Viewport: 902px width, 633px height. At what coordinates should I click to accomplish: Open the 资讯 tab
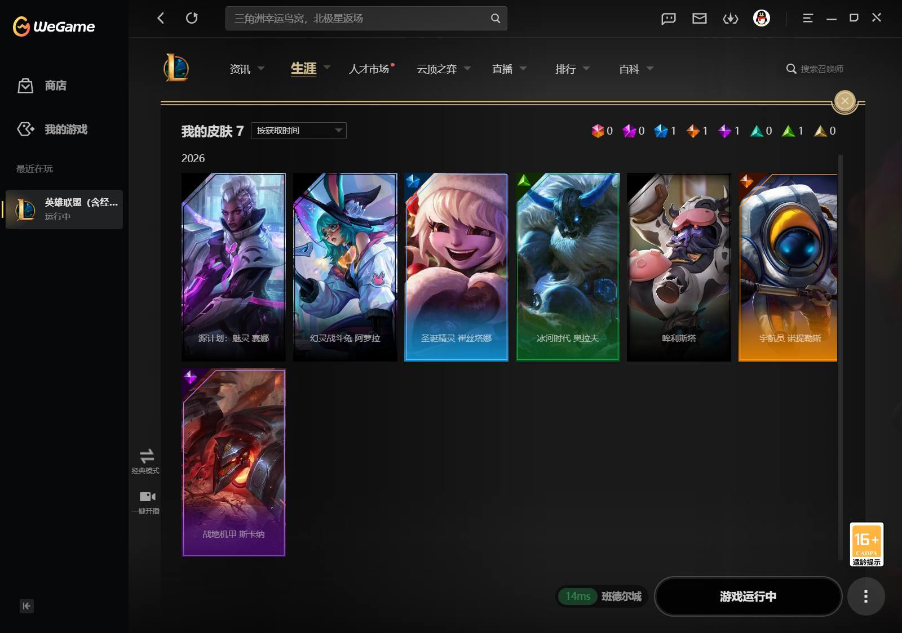(x=240, y=69)
